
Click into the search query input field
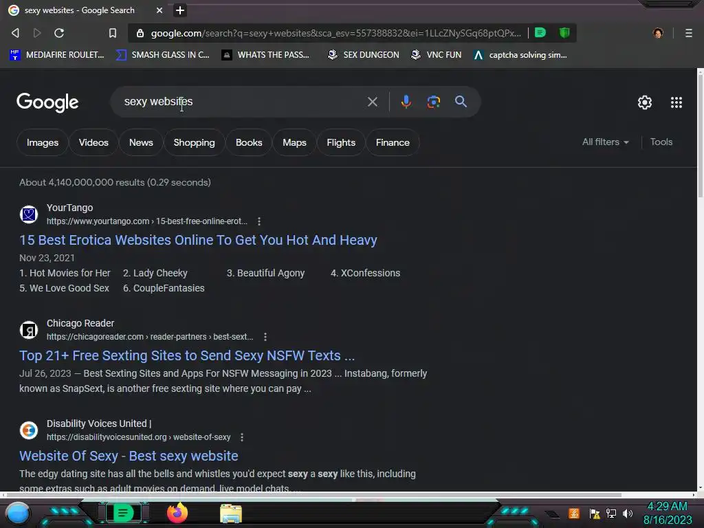point(243,102)
